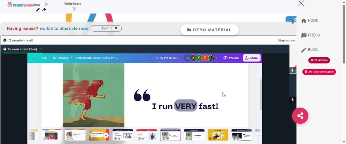Select slide thumbnail 31
The height and width of the screenshot is (144, 346).
pos(194,135)
